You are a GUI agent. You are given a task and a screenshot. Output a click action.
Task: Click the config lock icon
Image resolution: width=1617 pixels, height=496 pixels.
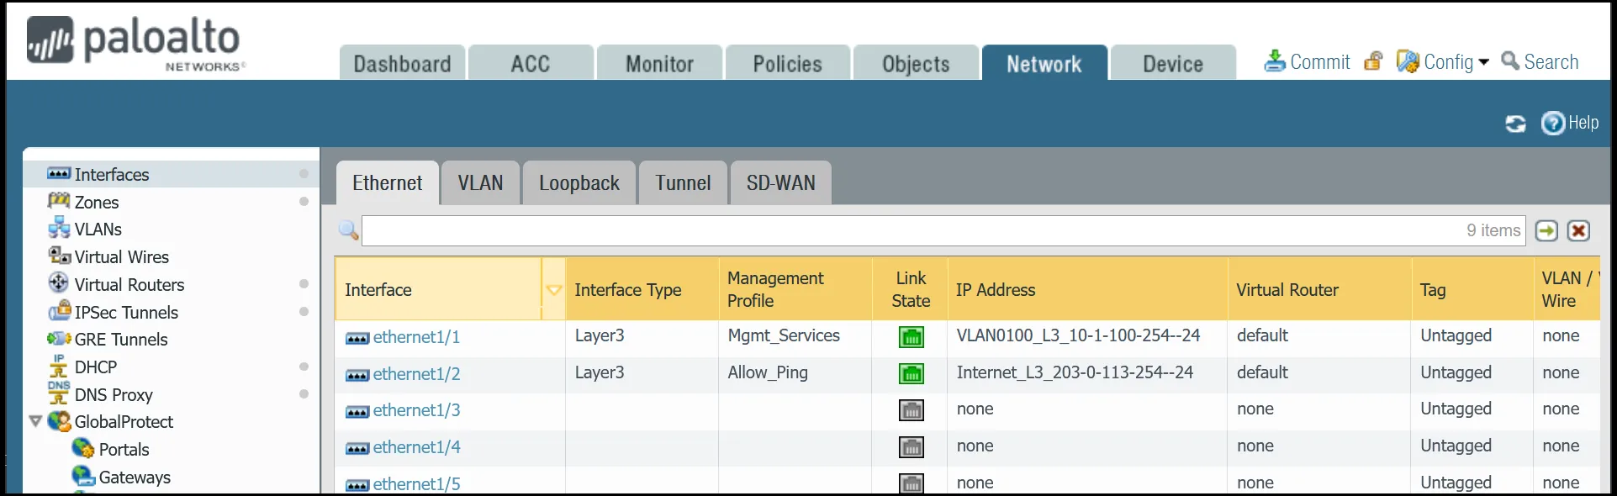[x=1373, y=61]
